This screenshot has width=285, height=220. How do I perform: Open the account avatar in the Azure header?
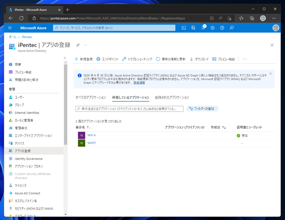275,28
